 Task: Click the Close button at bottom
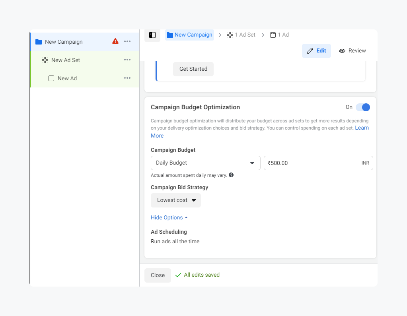[158, 275]
